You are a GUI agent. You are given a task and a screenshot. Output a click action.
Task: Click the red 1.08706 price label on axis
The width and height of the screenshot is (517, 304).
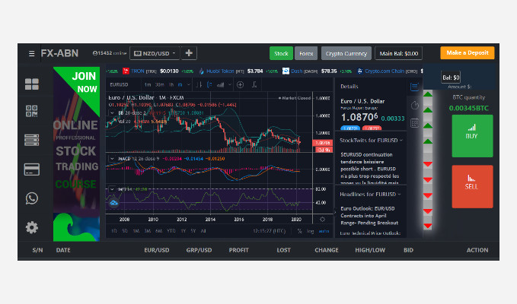[x=322, y=143]
